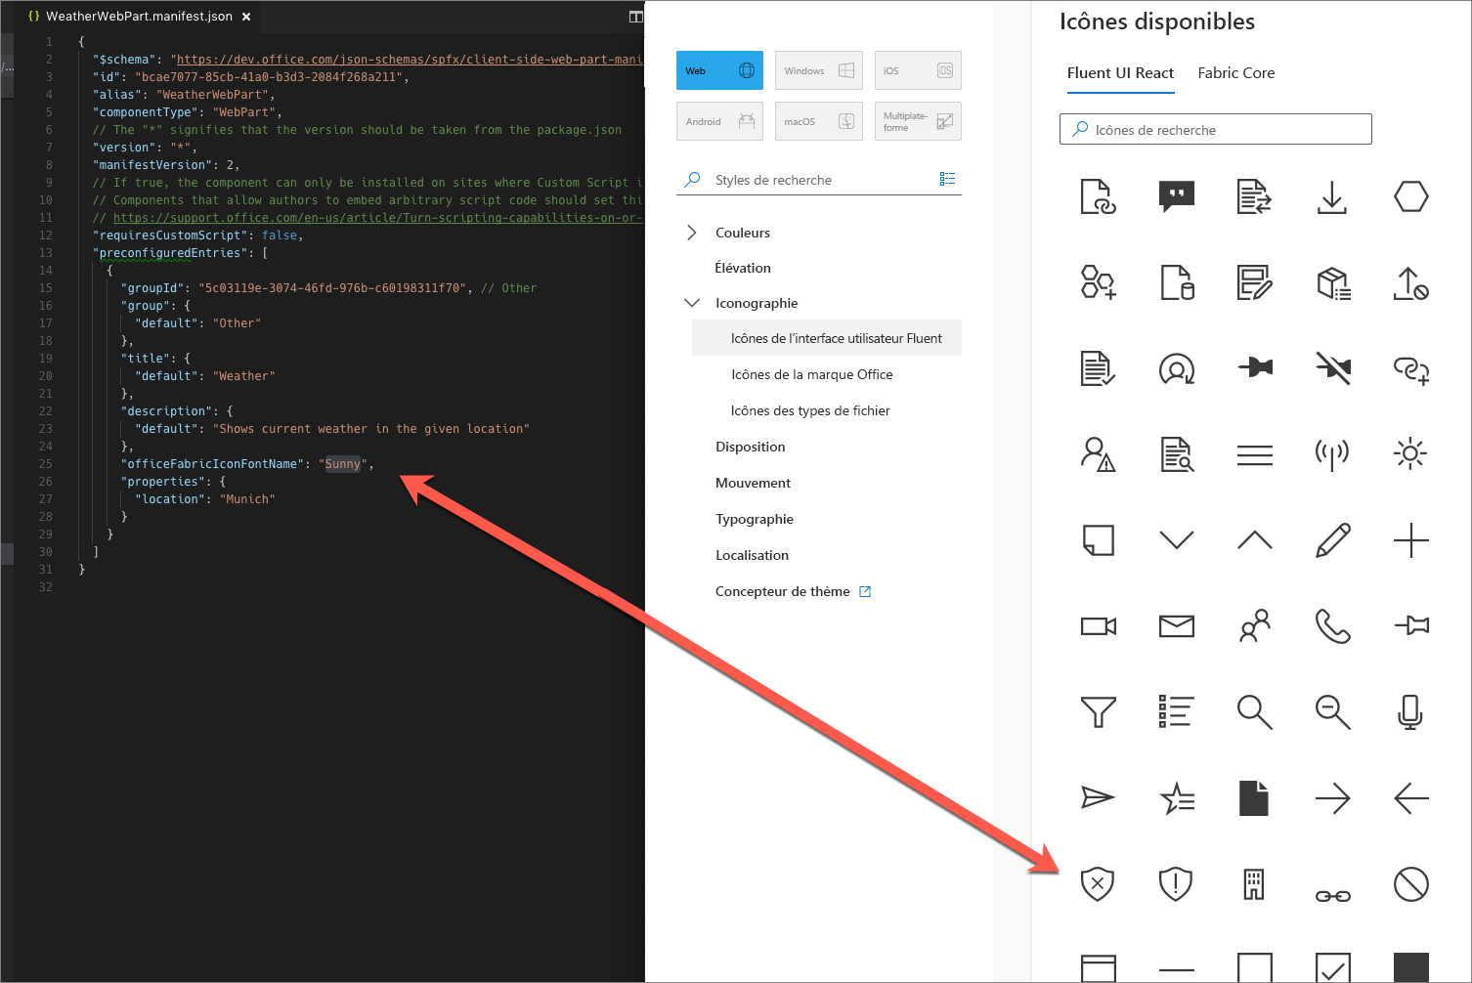Switch to the Fabric Core tab
Image resolution: width=1472 pixels, height=983 pixels.
click(x=1235, y=72)
